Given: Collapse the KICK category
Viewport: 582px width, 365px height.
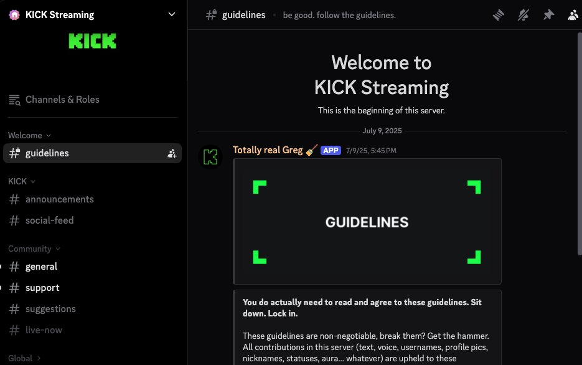Looking at the screenshot, I should (22, 182).
